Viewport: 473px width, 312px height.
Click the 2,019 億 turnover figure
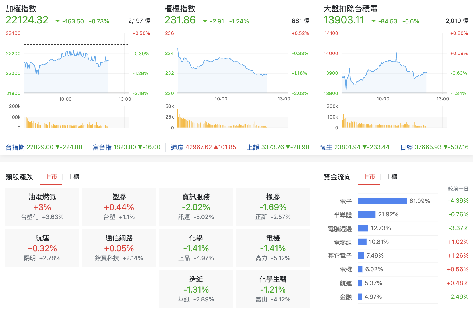point(457,21)
